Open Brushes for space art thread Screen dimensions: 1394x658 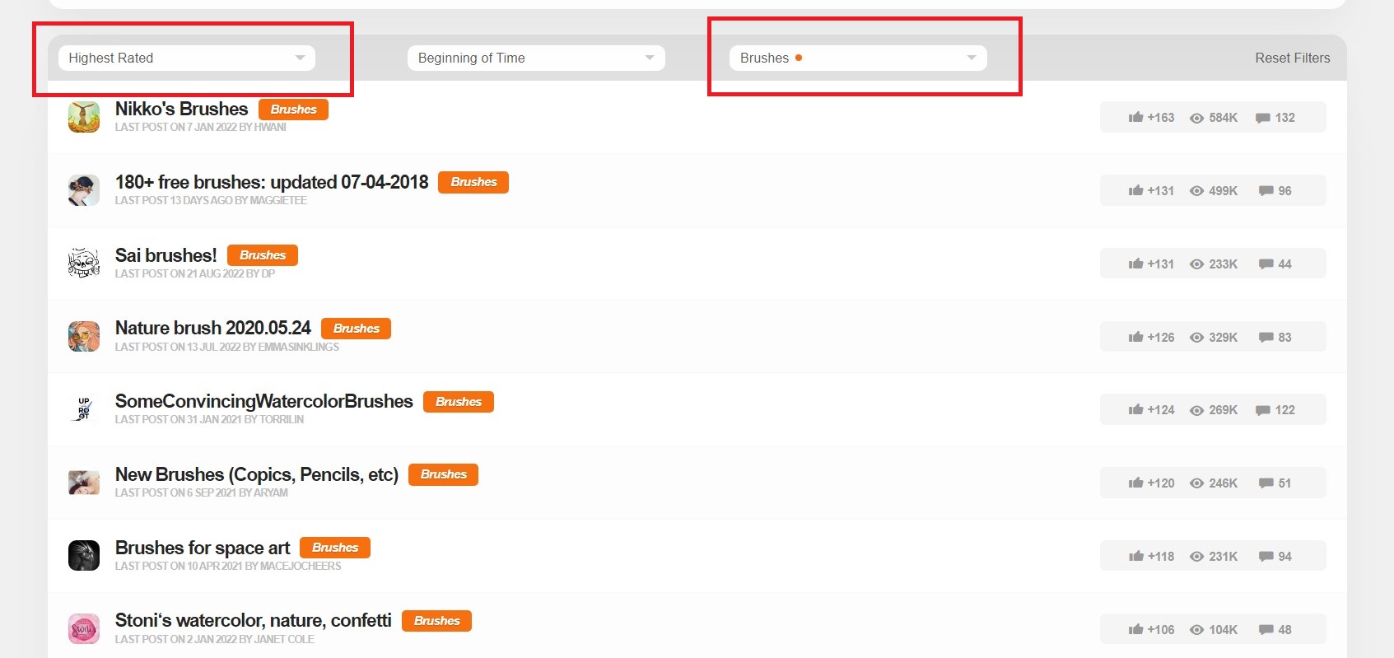click(203, 548)
